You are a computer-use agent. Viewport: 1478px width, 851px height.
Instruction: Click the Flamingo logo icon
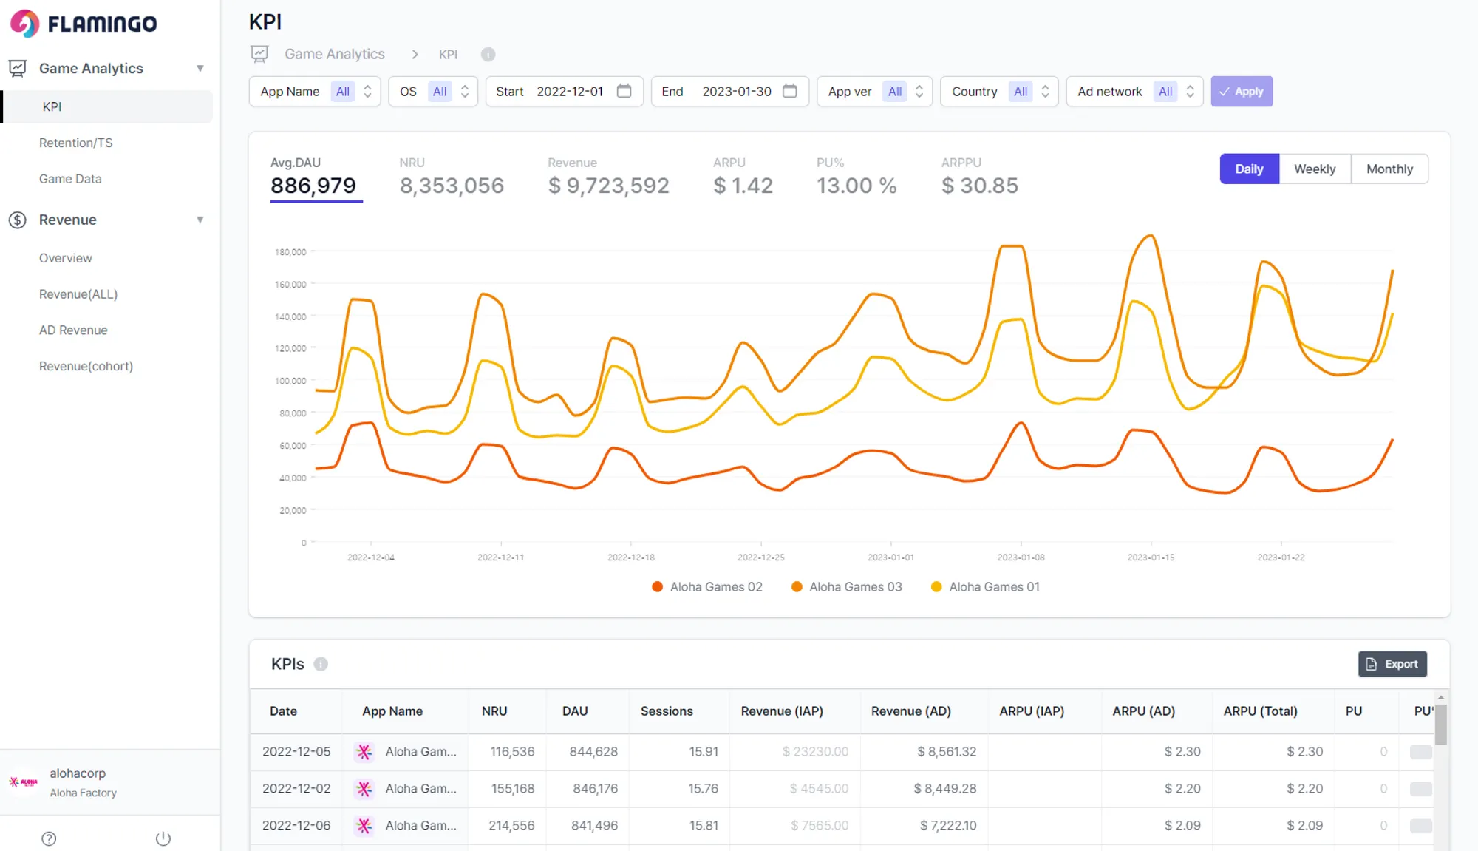click(24, 24)
